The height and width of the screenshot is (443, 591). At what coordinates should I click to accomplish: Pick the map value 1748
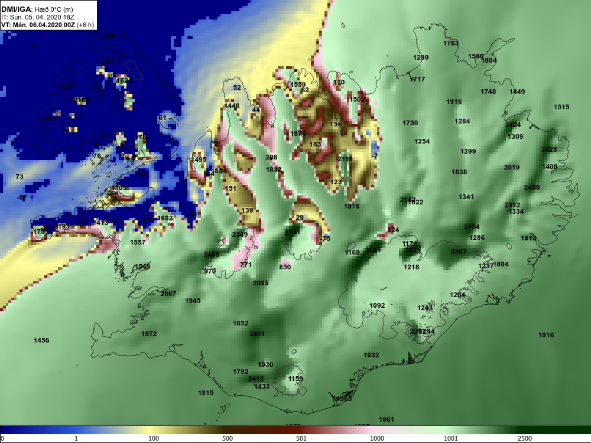(488, 92)
